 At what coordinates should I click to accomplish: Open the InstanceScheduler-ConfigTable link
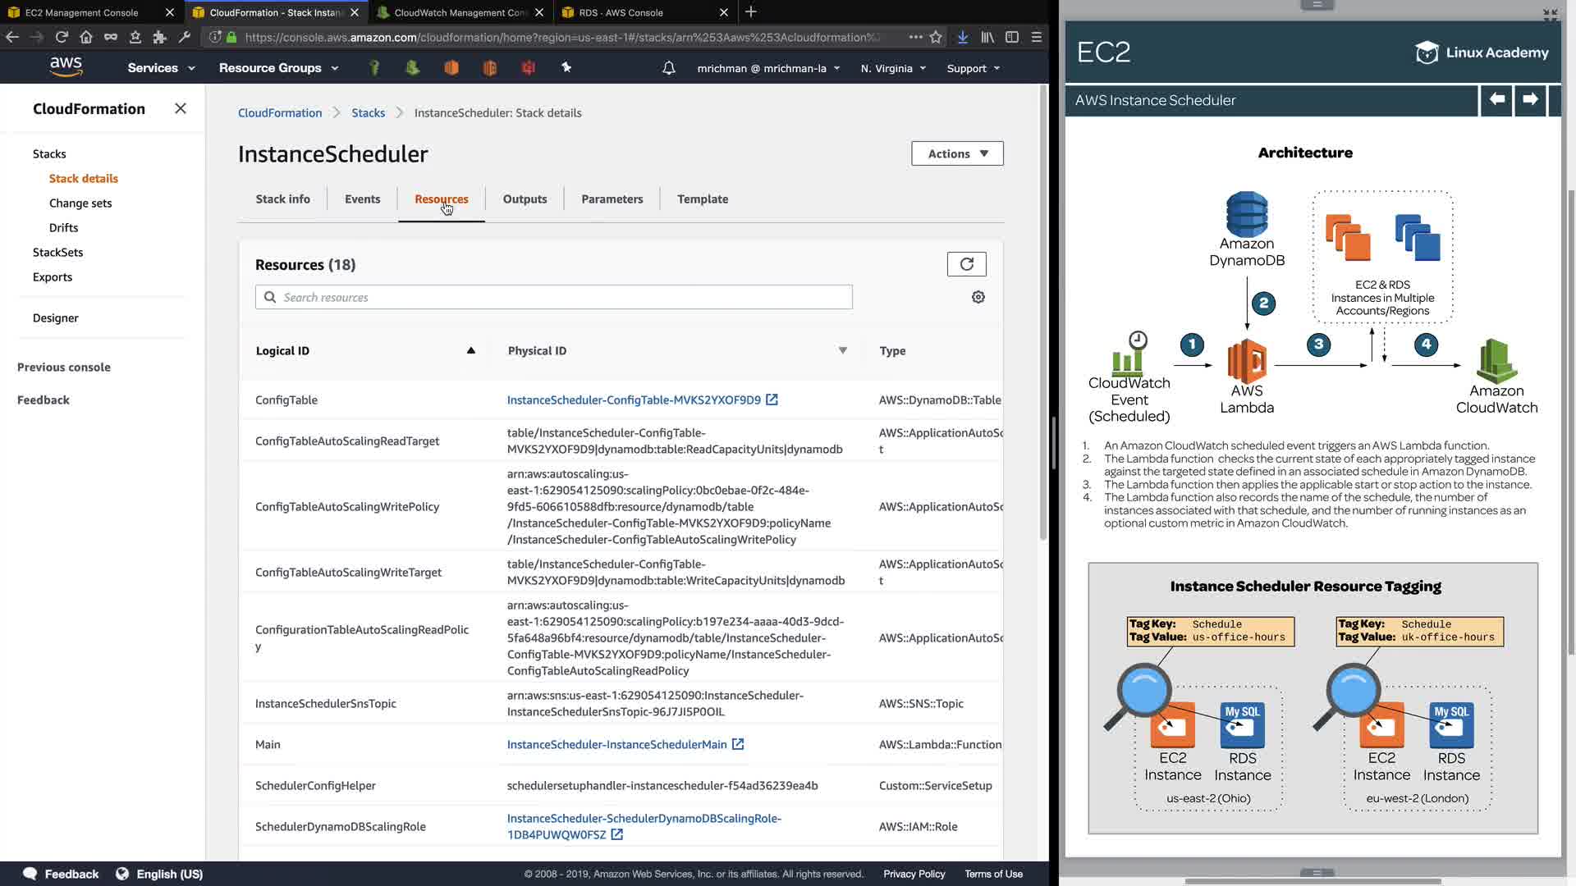tap(634, 400)
